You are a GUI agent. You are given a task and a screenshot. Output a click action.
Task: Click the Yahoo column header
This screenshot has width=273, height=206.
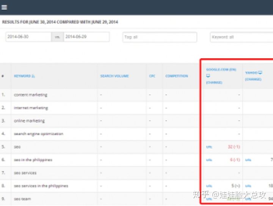tap(251, 72)
